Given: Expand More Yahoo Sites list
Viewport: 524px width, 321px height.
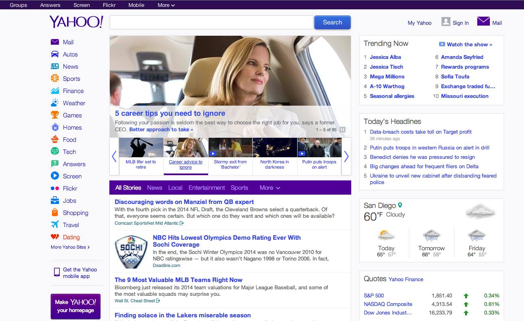Looking at the screenshot, I should point(70,247).
